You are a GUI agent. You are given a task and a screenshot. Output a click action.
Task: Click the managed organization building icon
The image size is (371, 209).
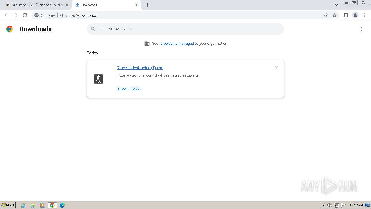click(x=147, y=44)
